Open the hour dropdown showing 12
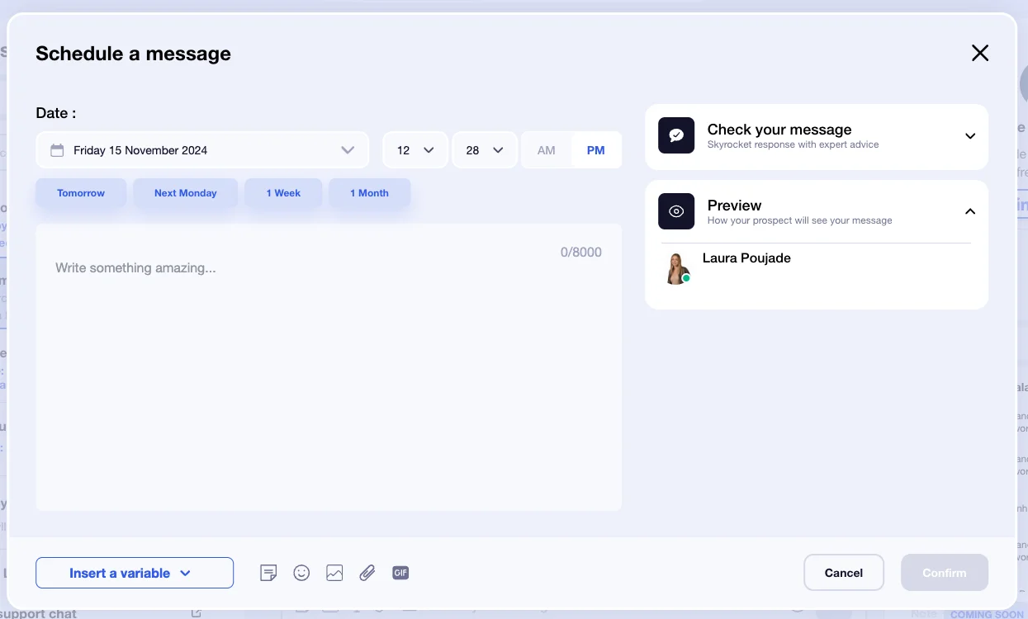The image size is (1028, 619). 415,150
